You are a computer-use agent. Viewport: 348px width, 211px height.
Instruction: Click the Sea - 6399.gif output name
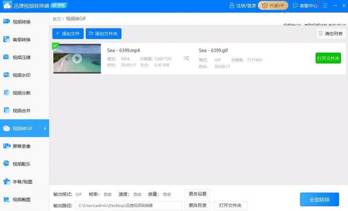[213, 50]
